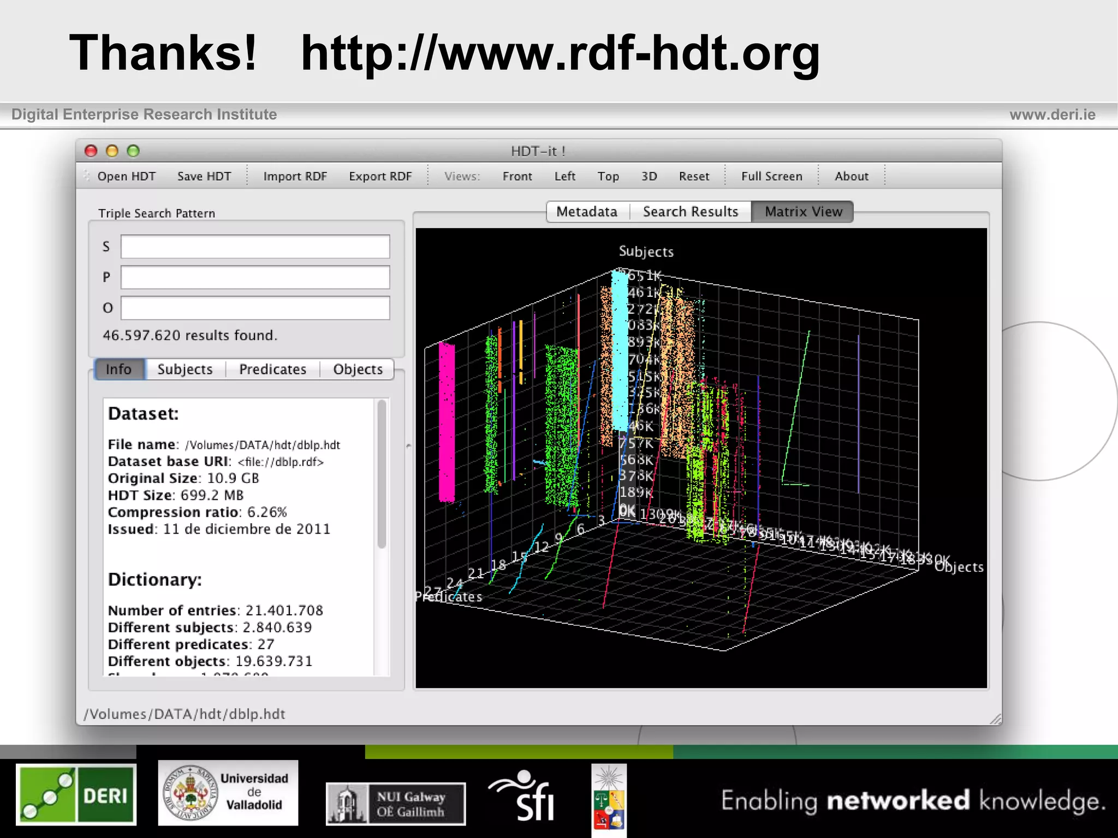Click the window resize grip corner
Image resolution: width=1118 pixels, height=838 pixels.
(x=995, y=719)
